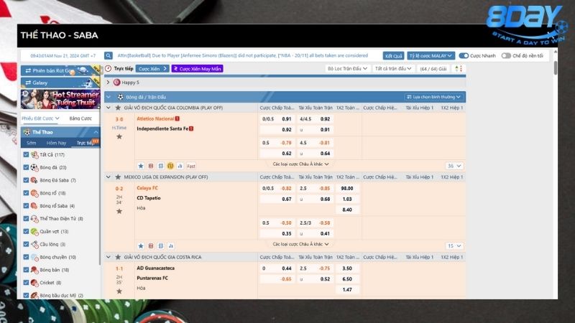Favorite the Mexico Liga de Expansion star
The width and height of the screenshot is (575, 323).
click(x=118, y=177)
